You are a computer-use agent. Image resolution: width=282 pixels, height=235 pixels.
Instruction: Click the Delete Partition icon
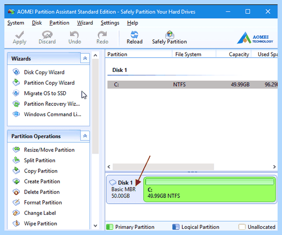(x=16, y=192)
